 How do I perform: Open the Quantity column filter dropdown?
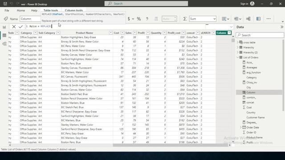tap(164, 33)
